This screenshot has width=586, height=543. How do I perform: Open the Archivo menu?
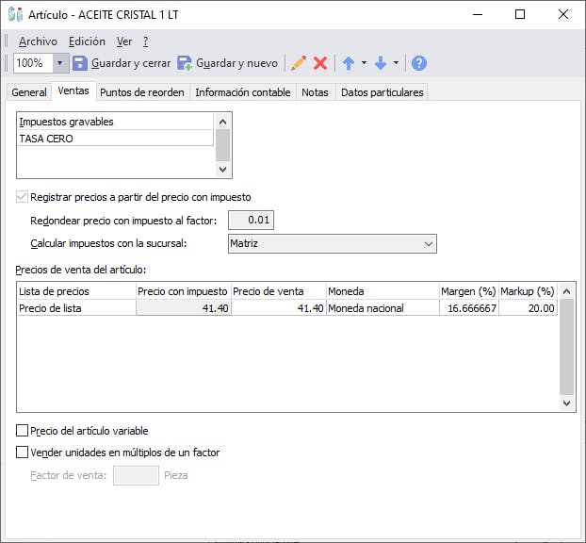tap(38, 41)
